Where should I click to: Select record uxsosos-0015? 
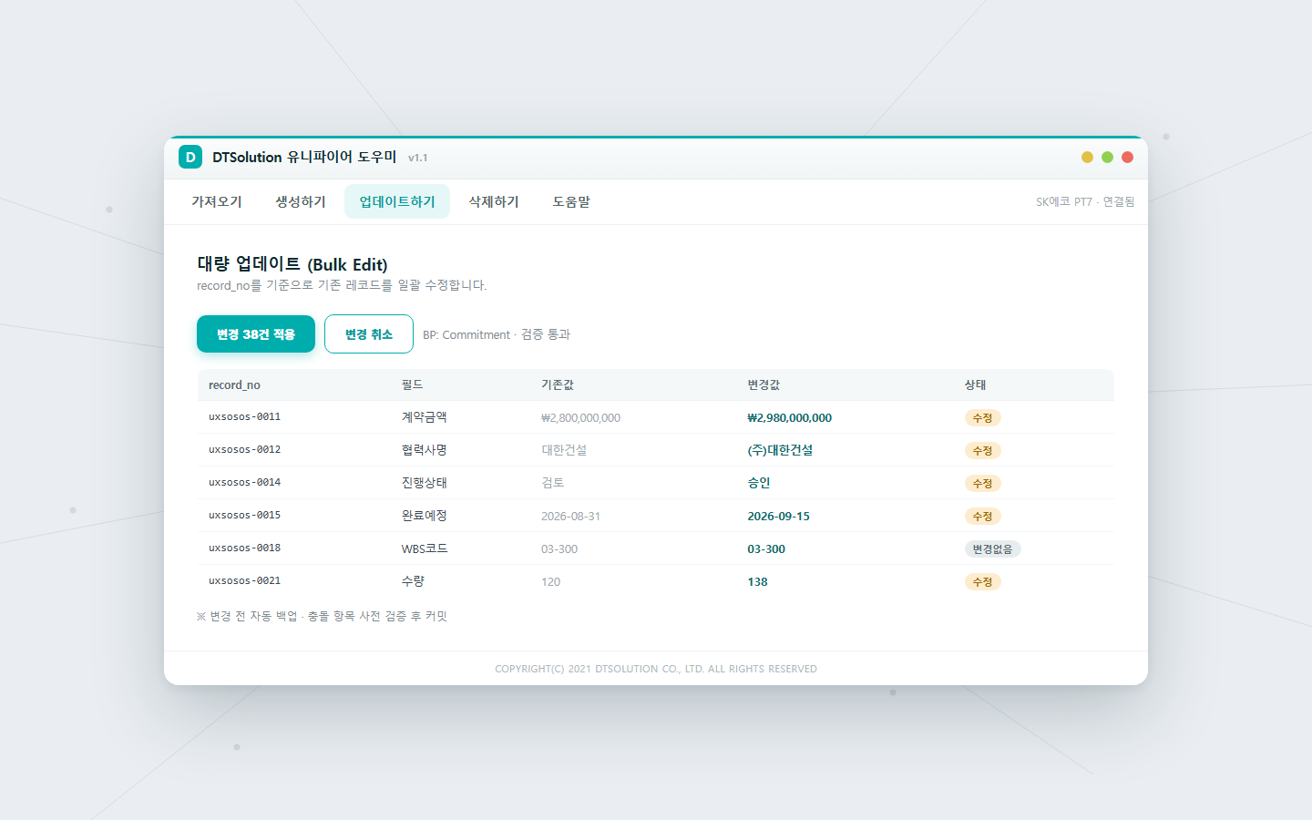click(x=244, y=516)
